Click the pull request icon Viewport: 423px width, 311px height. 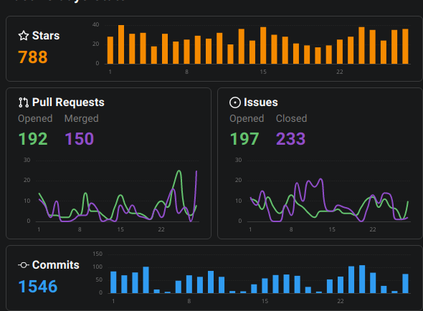pyautogui.click(x=24, y=102)
